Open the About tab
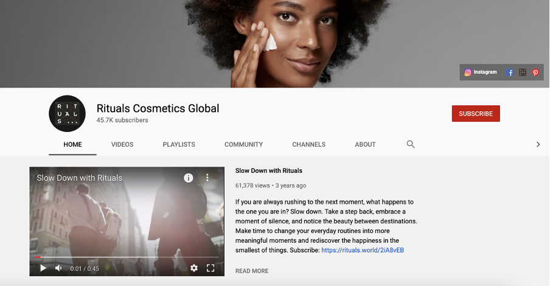Viewport: 550px width, 286px height. [365, 144]
